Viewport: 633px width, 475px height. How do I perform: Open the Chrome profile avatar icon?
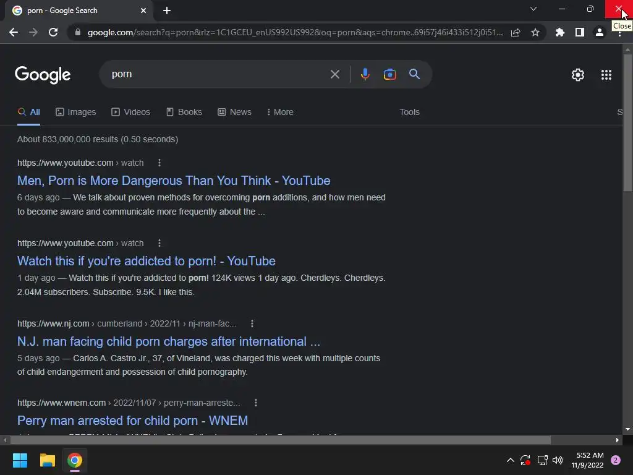coord(599,32)
